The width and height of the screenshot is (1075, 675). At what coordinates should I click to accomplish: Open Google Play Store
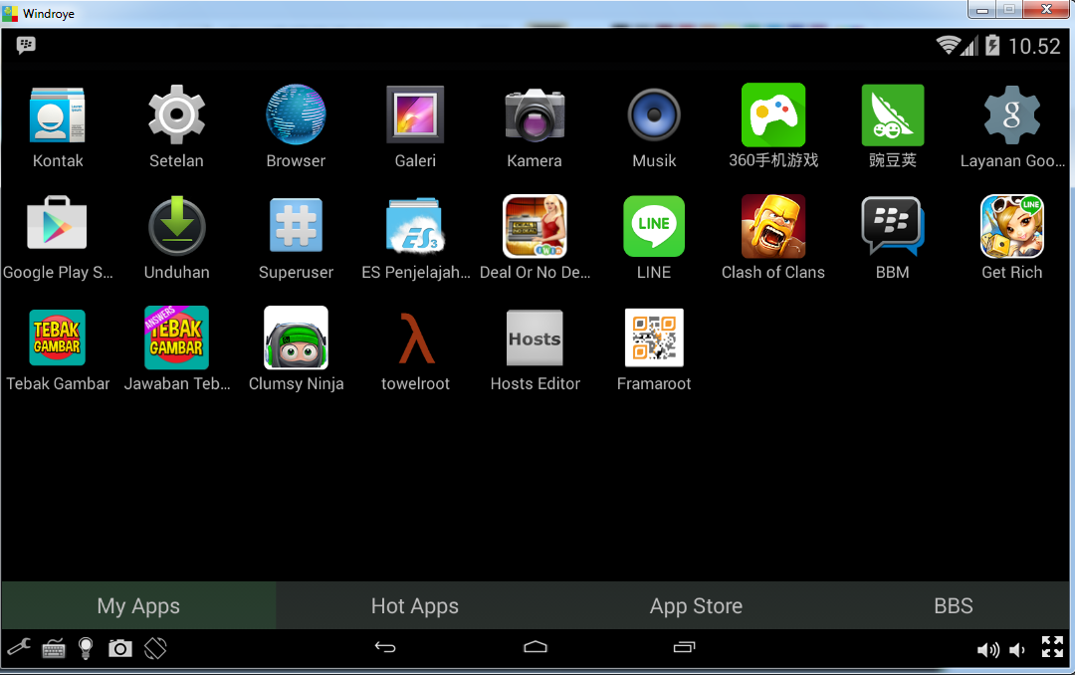(x=58, y=224)
